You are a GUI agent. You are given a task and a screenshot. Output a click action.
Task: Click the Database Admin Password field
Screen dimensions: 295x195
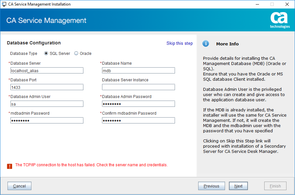click(138, 104)
